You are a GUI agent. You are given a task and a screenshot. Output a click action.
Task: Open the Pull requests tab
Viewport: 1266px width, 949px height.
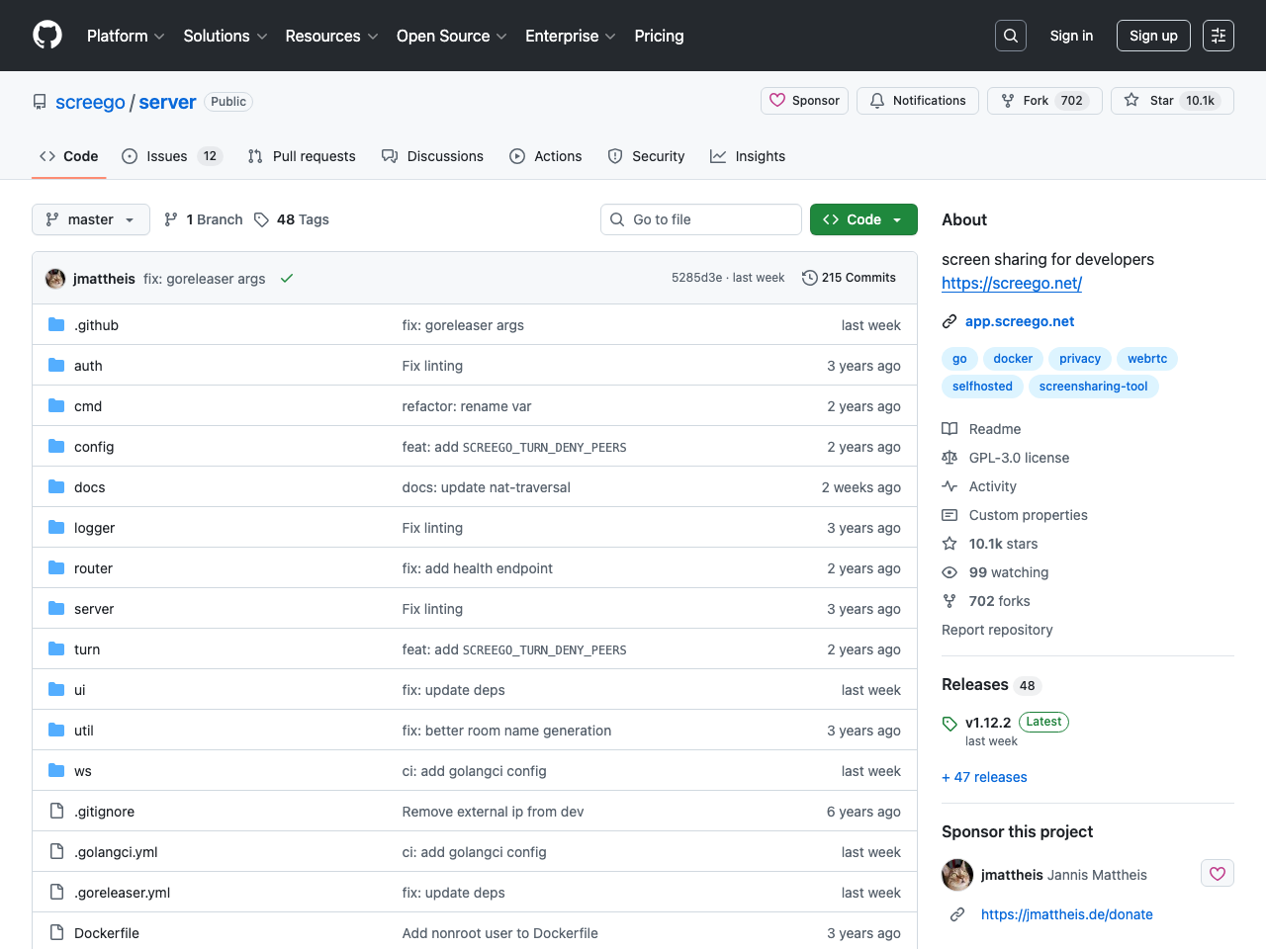click(x=302, y=156)
